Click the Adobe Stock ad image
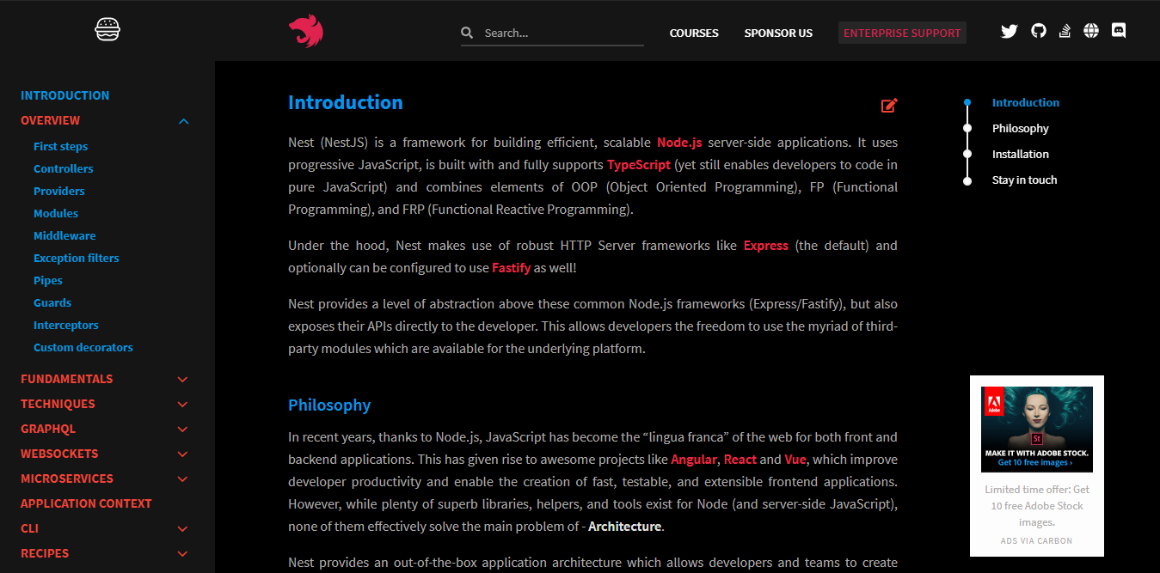1160x573 pixels. (1037, 429)
